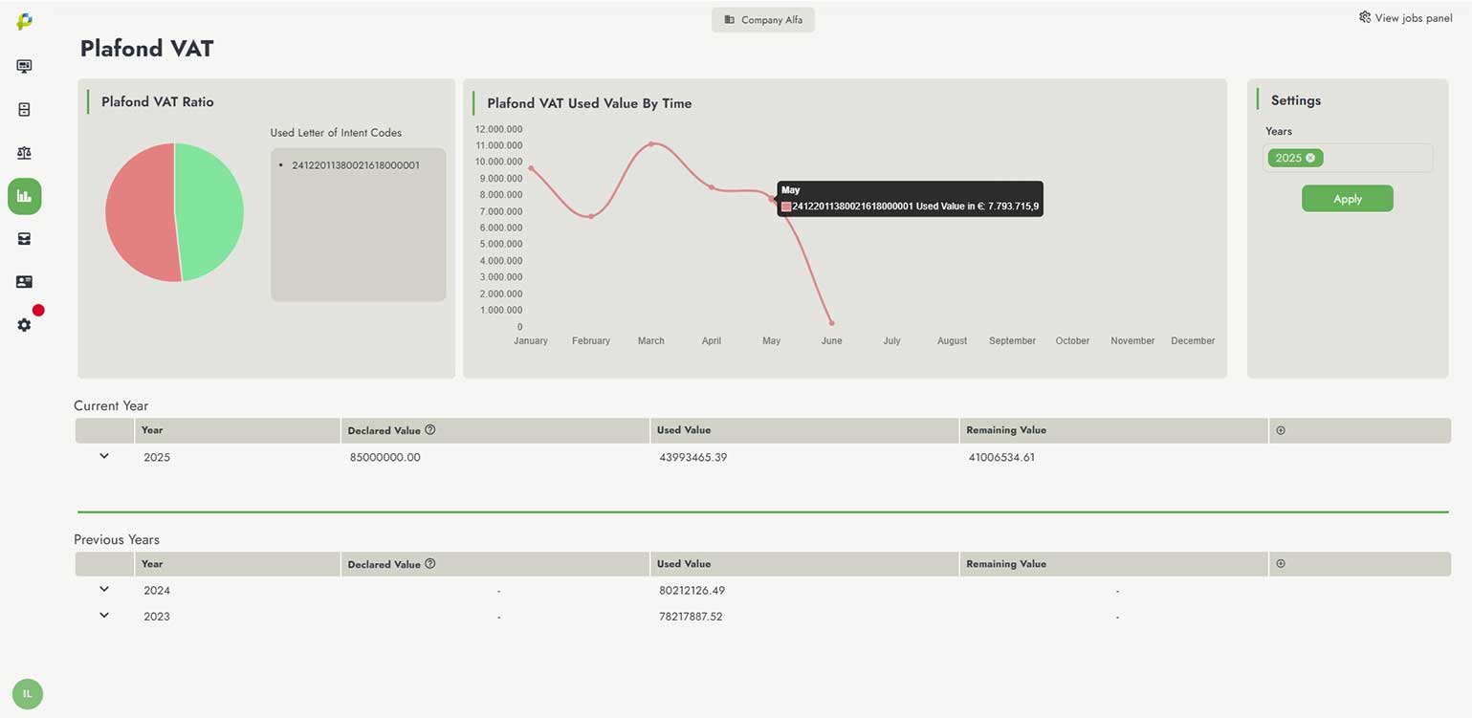The height and width of the screenshot is (718, 1472).
Task: Open the contact card sidebar icon
Action: (x=25, y=282)
